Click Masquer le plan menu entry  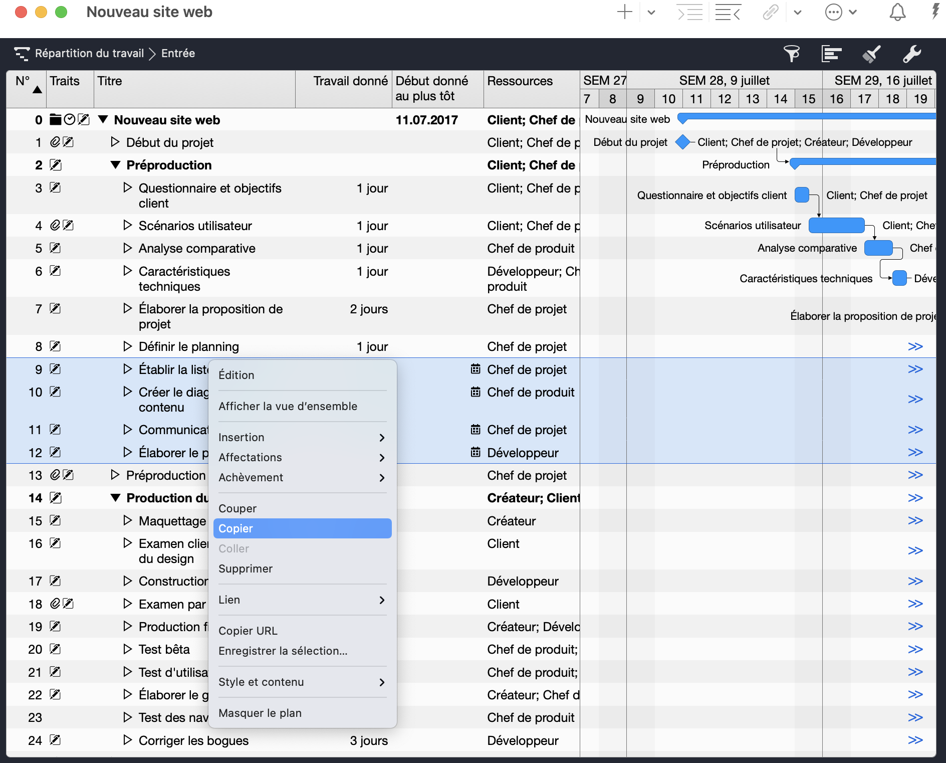coord(260,713)
